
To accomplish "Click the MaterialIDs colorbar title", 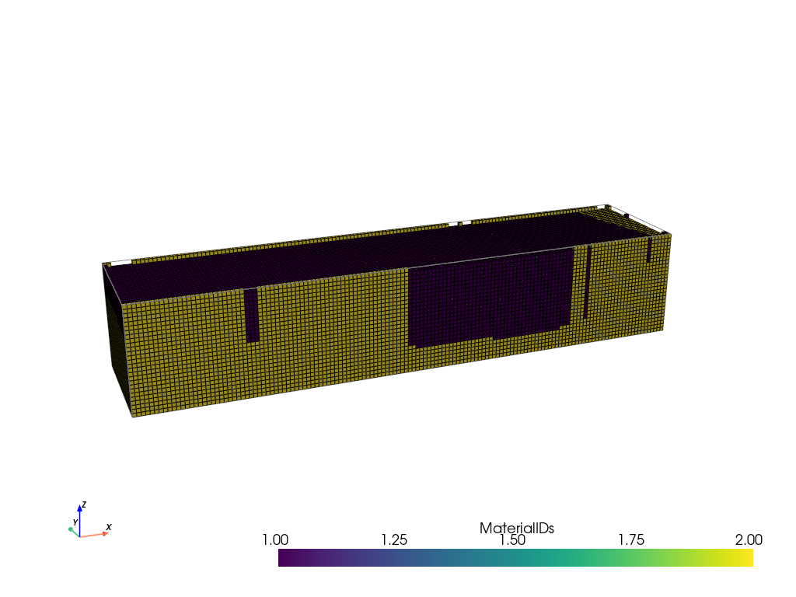I will pyautogui.click(x=516, y=528).
